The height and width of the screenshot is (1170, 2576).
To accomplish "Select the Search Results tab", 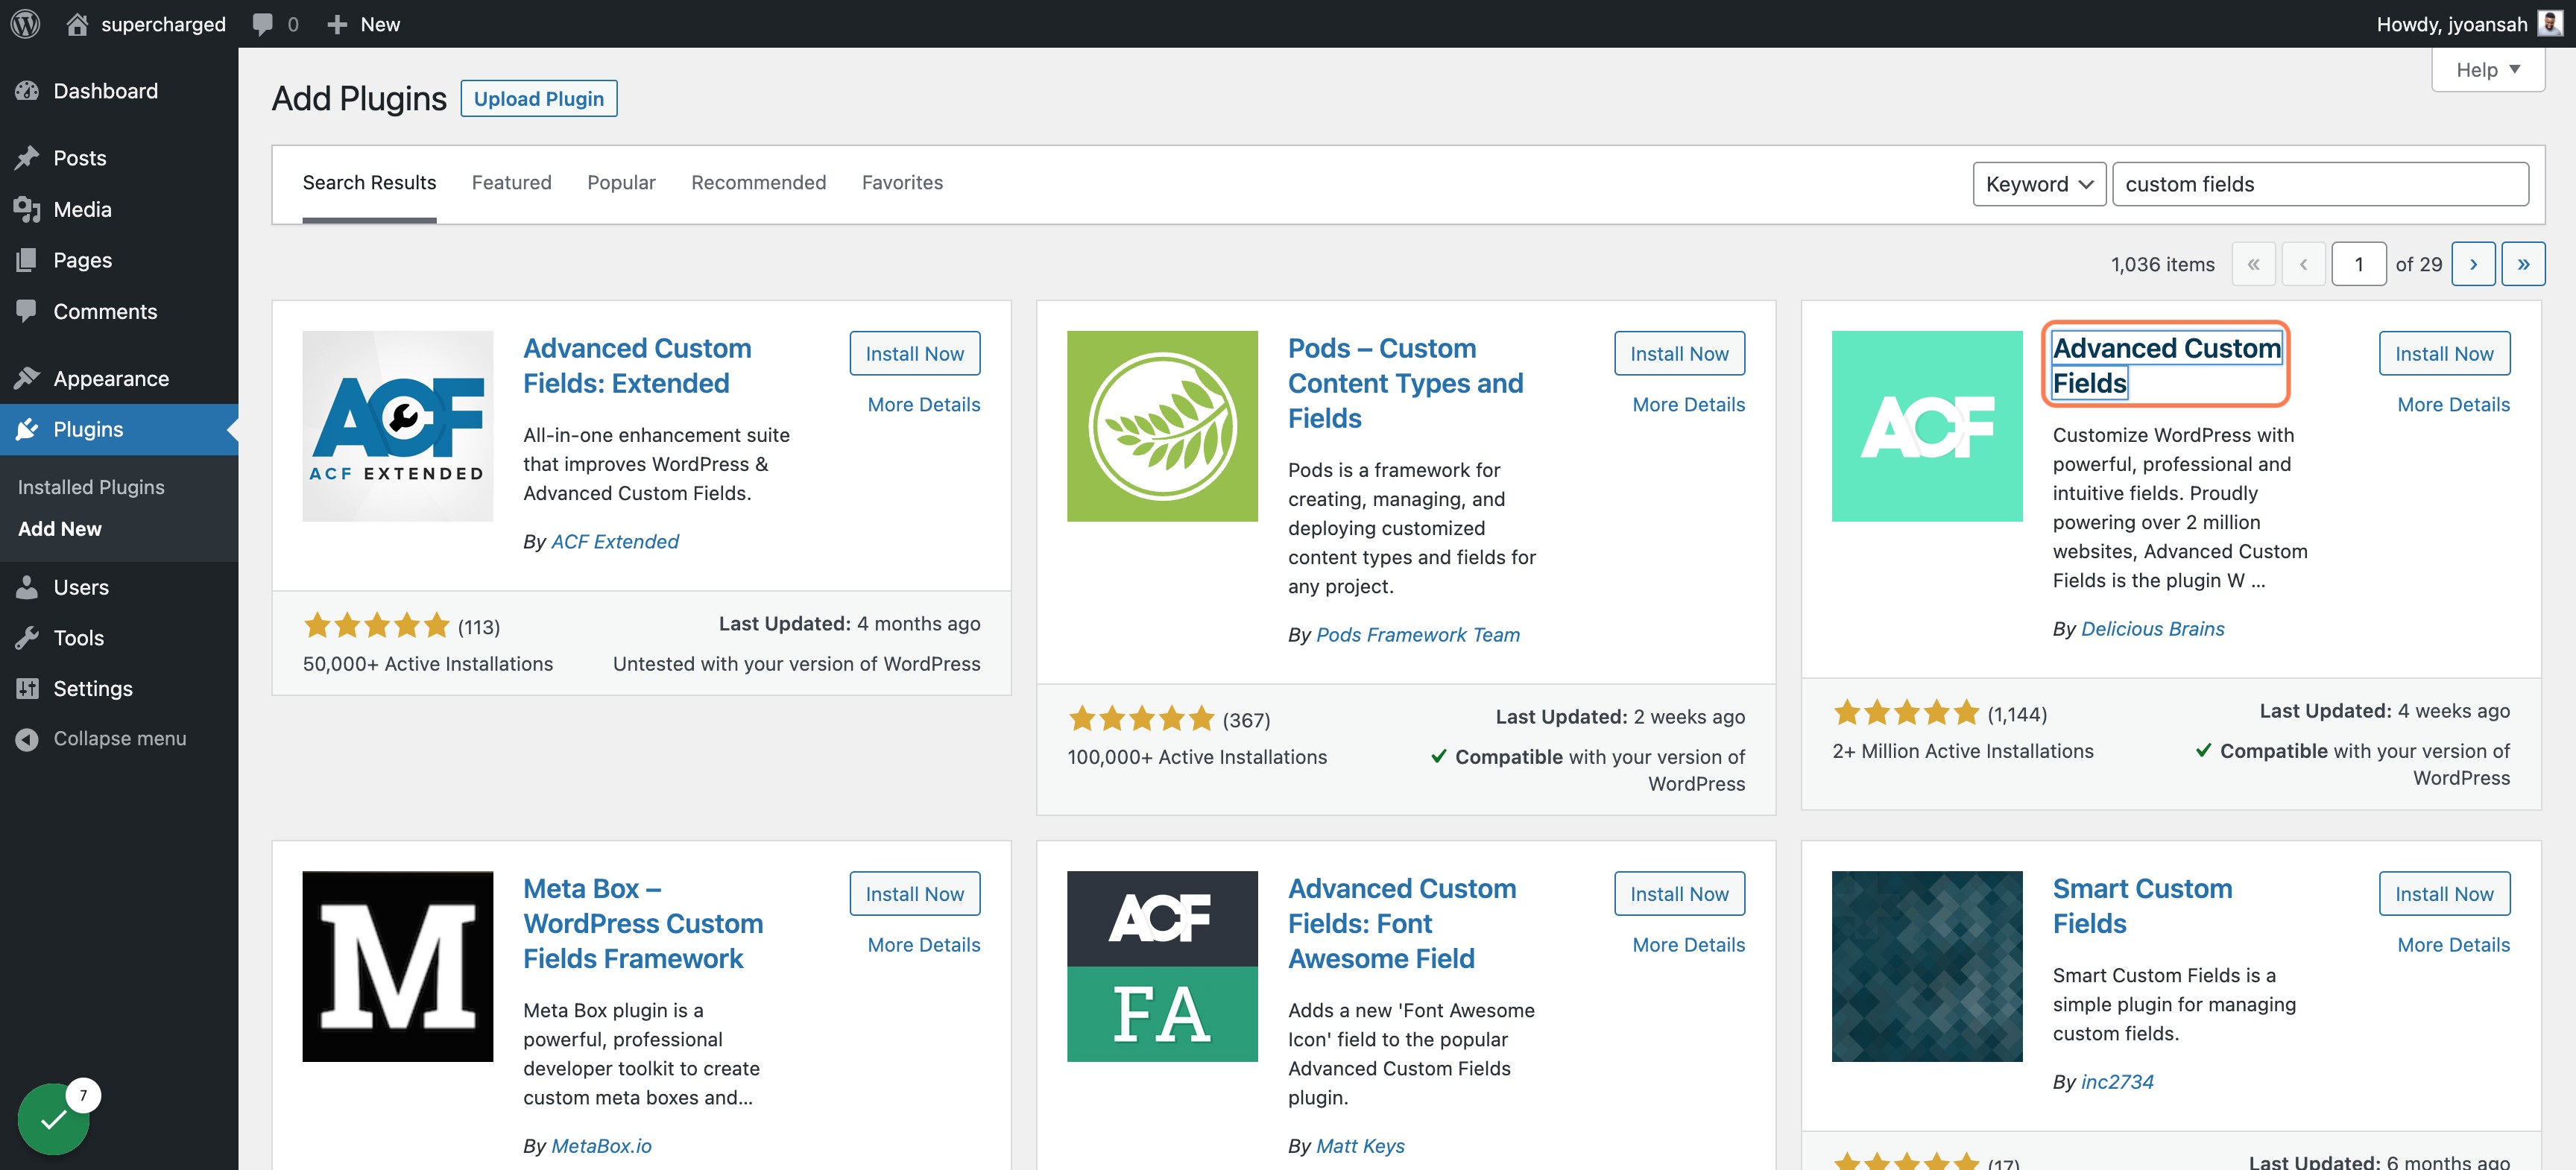I will click(x=369, y=183).
